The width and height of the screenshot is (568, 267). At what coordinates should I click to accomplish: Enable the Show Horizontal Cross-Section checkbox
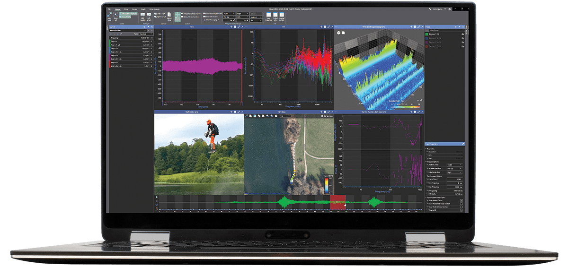tap(461, 204)
